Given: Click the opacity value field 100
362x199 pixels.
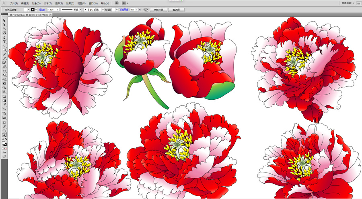Looking at the screenshot, I should (133, 10).
